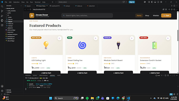This screenshot has width=179, height=101.
Task: Click the browser URL address field
Action: point(97,9)
